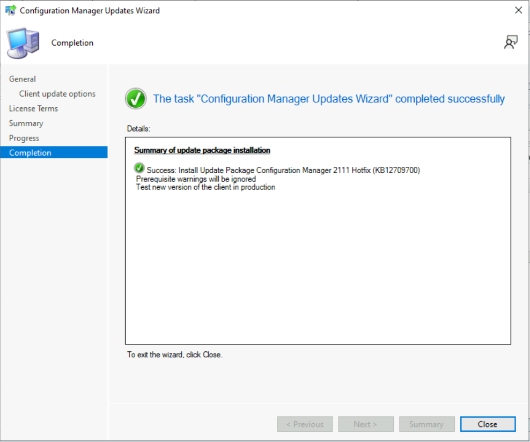
Task: Click 'To exit the wizard, click Close' text
Action: point(175,355)
